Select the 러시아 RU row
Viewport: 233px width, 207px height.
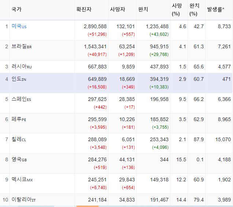[116, 67]
